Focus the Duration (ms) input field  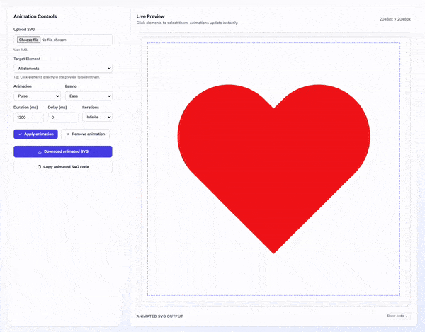(x=28, y=118)
